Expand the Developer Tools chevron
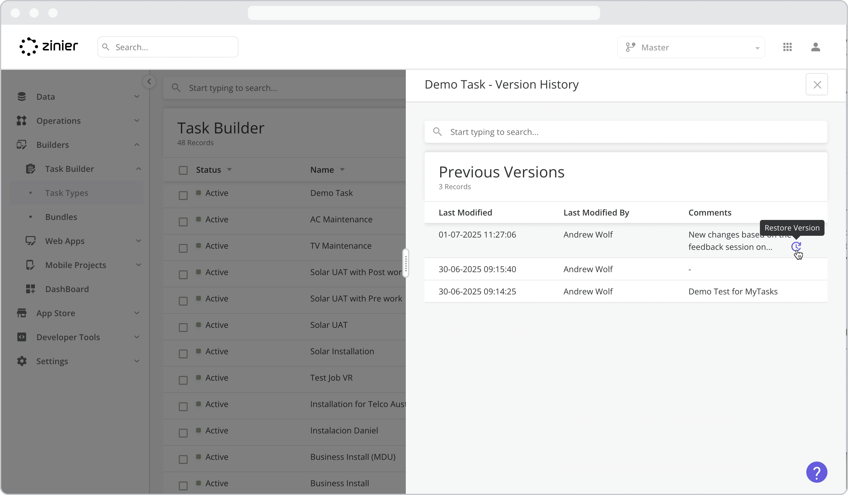 click(137, 337)
